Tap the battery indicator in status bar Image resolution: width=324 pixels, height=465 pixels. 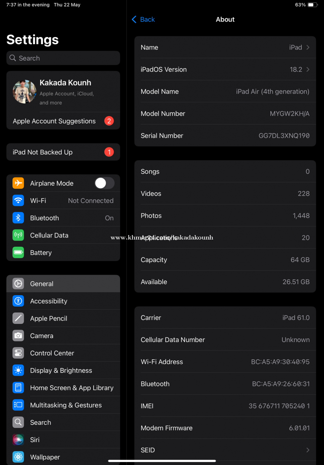click(x=313, y=5)
